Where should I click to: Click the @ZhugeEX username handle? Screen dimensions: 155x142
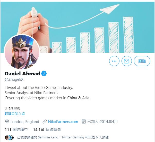[14, 79]
